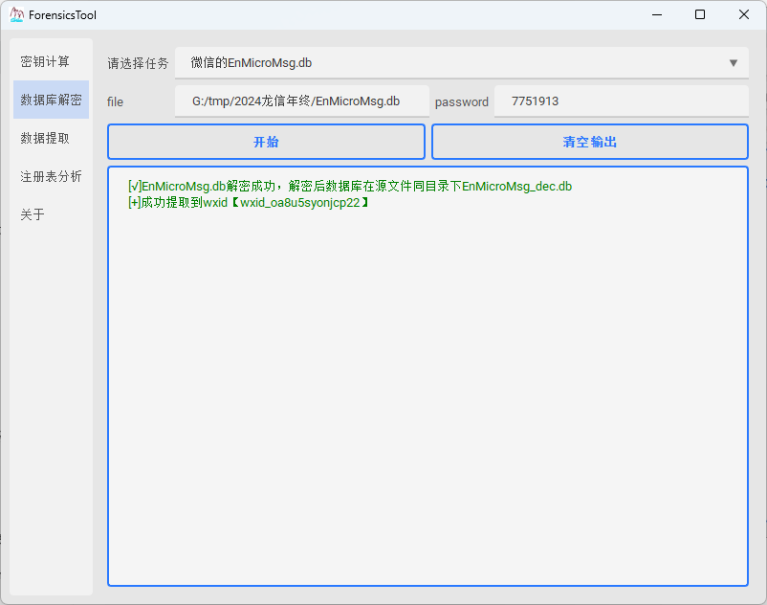This screenshot has height=605, width=767.
Task: Minimize the ForensicsTool window
Action: 656,14
